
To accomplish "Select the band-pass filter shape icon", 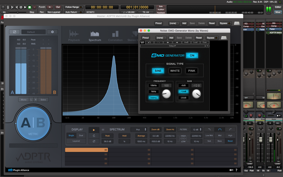I will coord(220,130).
